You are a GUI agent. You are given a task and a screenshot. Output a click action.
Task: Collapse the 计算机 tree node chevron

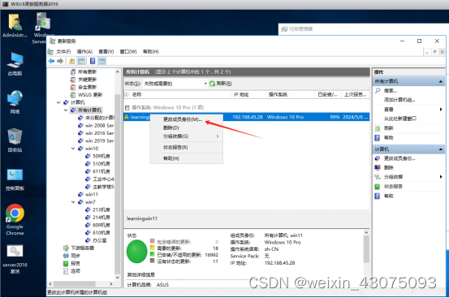pyautogui.click(x=58, y=102)
